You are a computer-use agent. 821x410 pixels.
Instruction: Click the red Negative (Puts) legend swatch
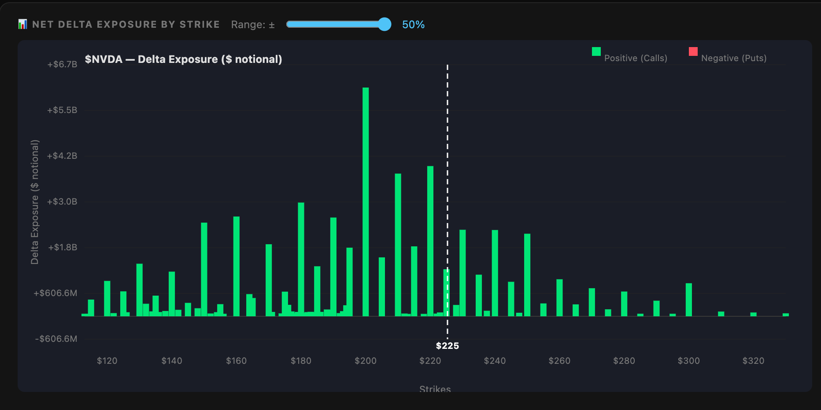[693, 51]
